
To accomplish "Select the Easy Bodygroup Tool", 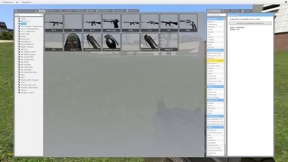I will [215, 121].
